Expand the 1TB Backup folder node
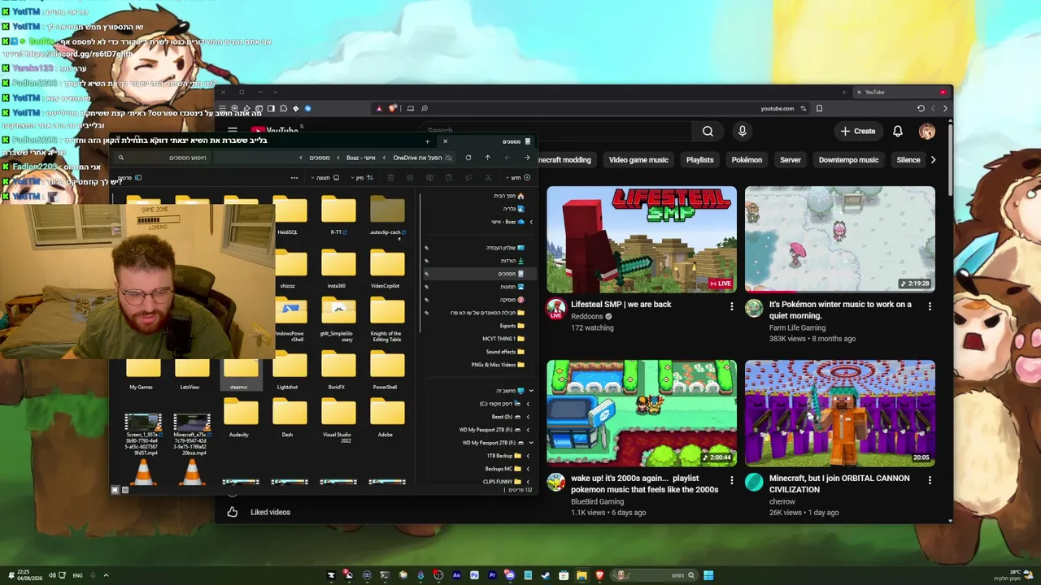 pyautogui.click(x=528, y=456)
